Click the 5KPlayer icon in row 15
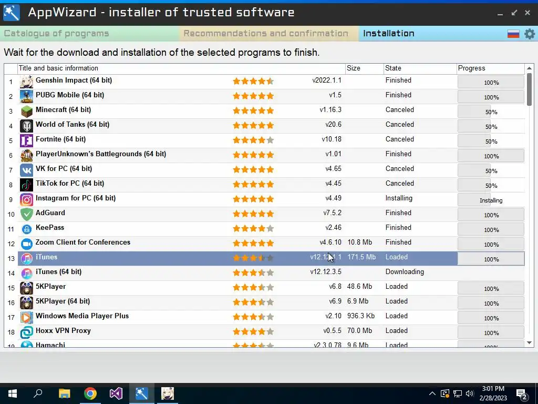Viewport: 538px width, 404px height. coord(26,288)
